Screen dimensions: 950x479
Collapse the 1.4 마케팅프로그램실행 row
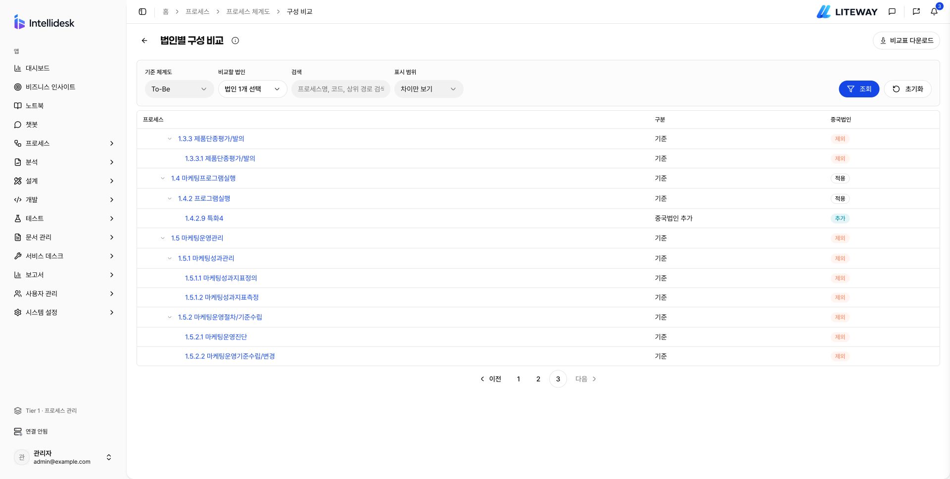coord(163,178)
